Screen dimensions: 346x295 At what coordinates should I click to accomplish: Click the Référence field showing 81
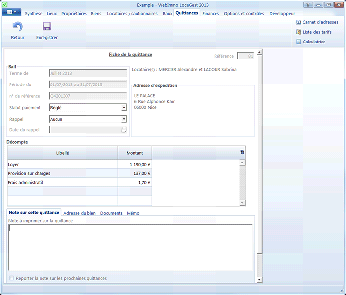click(x=245, y=56)
